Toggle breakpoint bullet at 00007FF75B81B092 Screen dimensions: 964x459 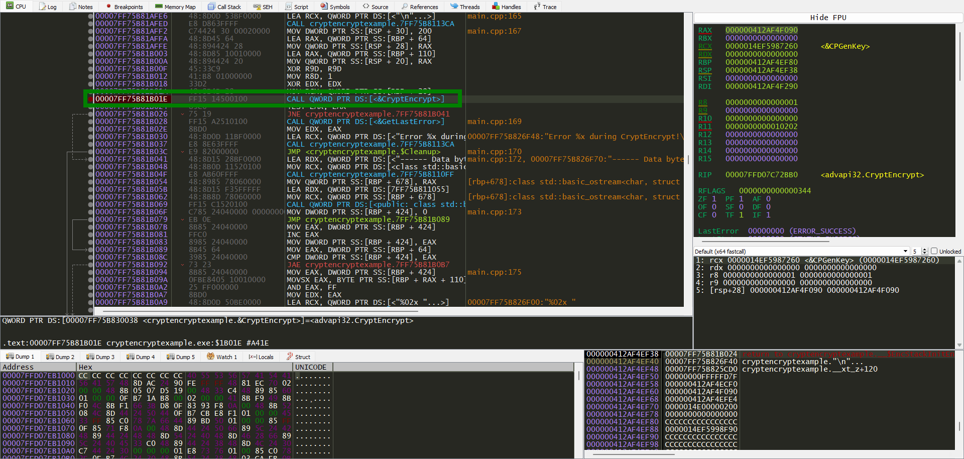91,265
